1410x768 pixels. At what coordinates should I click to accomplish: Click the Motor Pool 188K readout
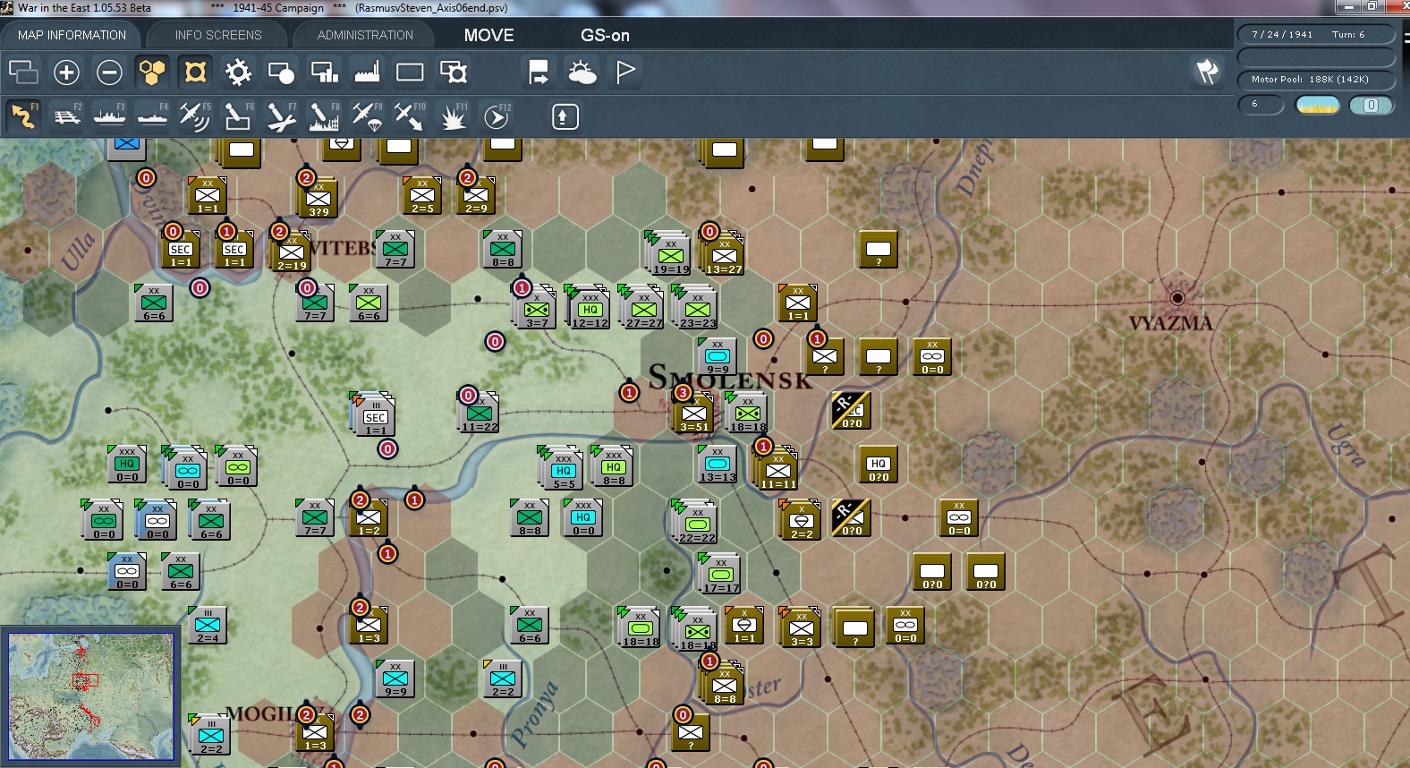click(x=1316, y=80)
